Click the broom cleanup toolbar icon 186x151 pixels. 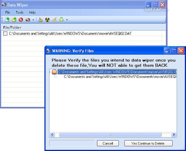54,20
